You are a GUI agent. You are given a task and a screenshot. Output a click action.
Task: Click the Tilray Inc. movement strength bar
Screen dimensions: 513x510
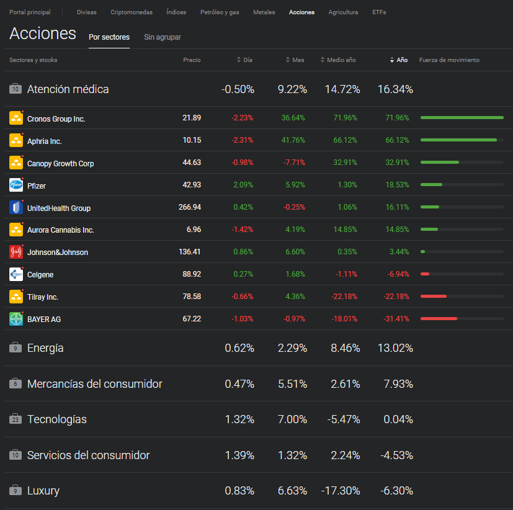pos(462,297)
